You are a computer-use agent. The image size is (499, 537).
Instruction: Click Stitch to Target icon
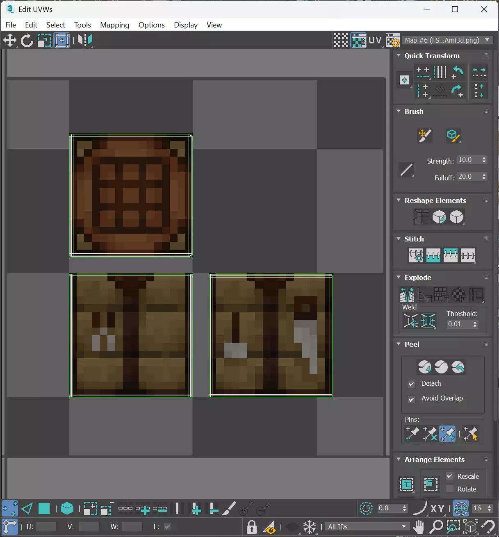click(x=416, y=255)
